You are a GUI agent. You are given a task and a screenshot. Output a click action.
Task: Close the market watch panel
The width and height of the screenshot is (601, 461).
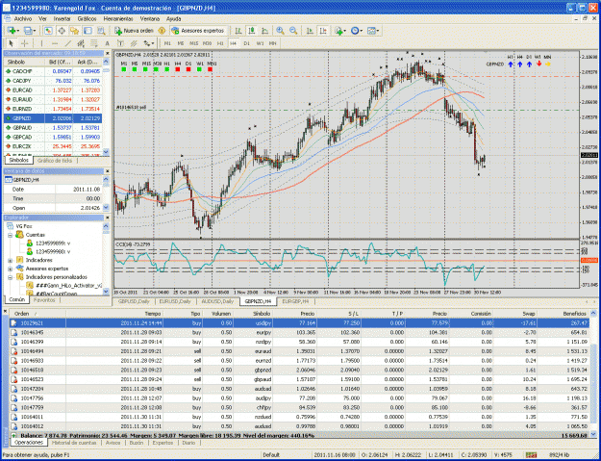pos(108,53)
